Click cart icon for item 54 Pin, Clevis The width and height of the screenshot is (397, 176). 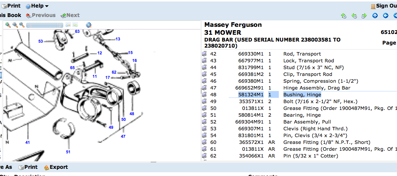pyautogui.click(x=204, y=136)
